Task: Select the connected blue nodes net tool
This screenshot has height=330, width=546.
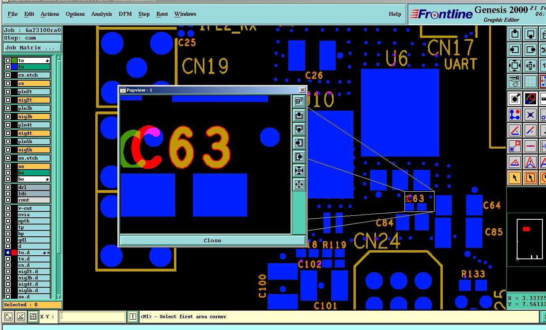Action: pyautogui.click(x=515, y=114)
